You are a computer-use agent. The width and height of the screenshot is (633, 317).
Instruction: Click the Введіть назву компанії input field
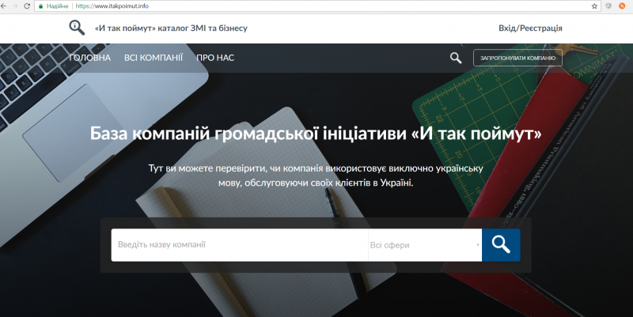tap(240, 245)
